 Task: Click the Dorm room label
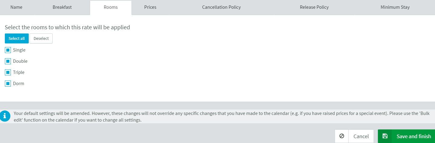click(18, 84)
